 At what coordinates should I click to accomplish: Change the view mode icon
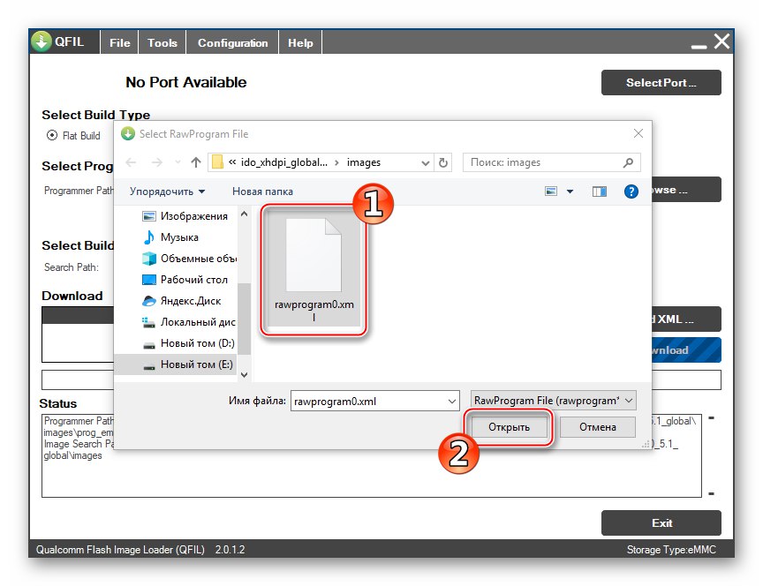click(551, 192)
